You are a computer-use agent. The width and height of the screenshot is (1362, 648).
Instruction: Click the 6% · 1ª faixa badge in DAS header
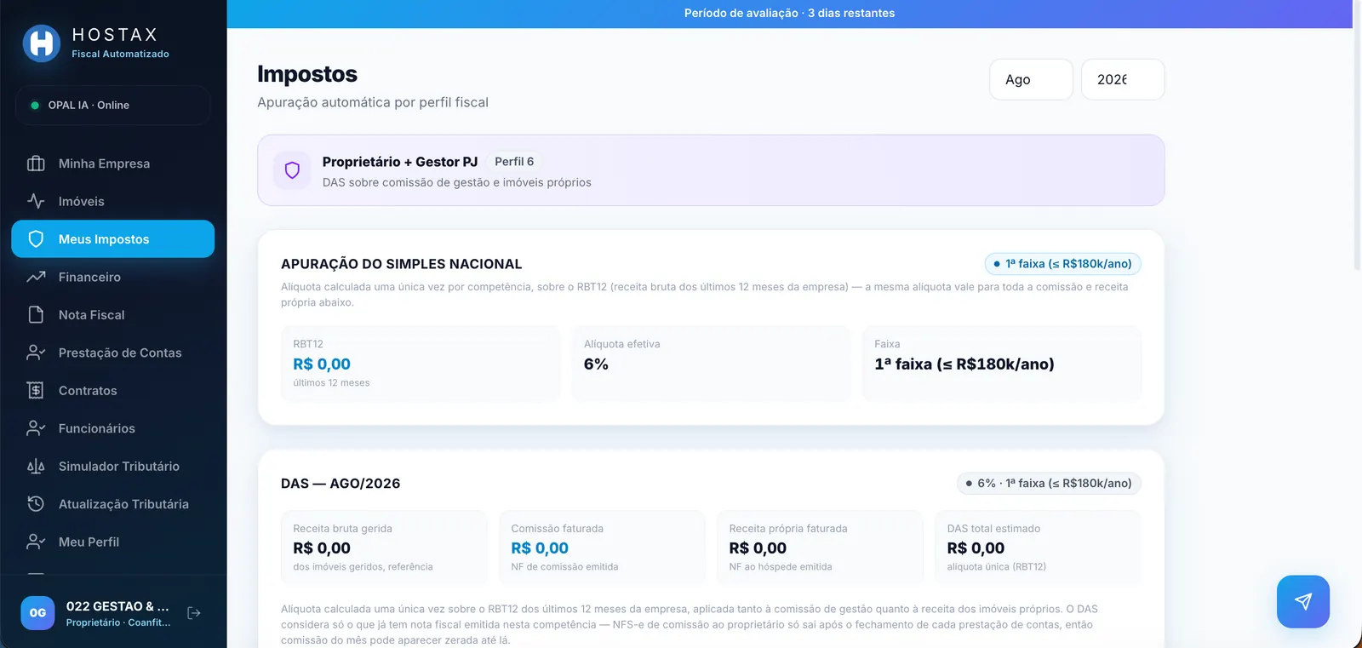1049,483
